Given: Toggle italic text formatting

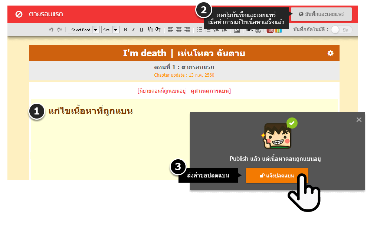Looking at the screenshot, I should point(133,30).
